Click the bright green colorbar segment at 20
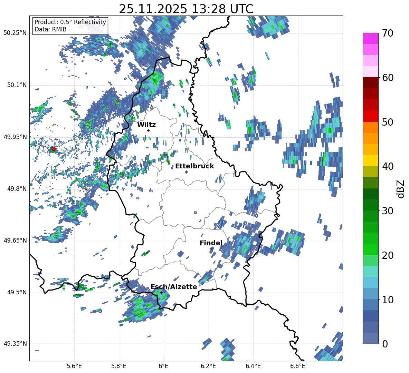Screen dimensions: 409x373 pos(370,249)
